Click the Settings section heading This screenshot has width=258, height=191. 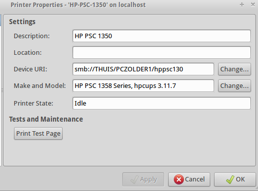point(22,22)
